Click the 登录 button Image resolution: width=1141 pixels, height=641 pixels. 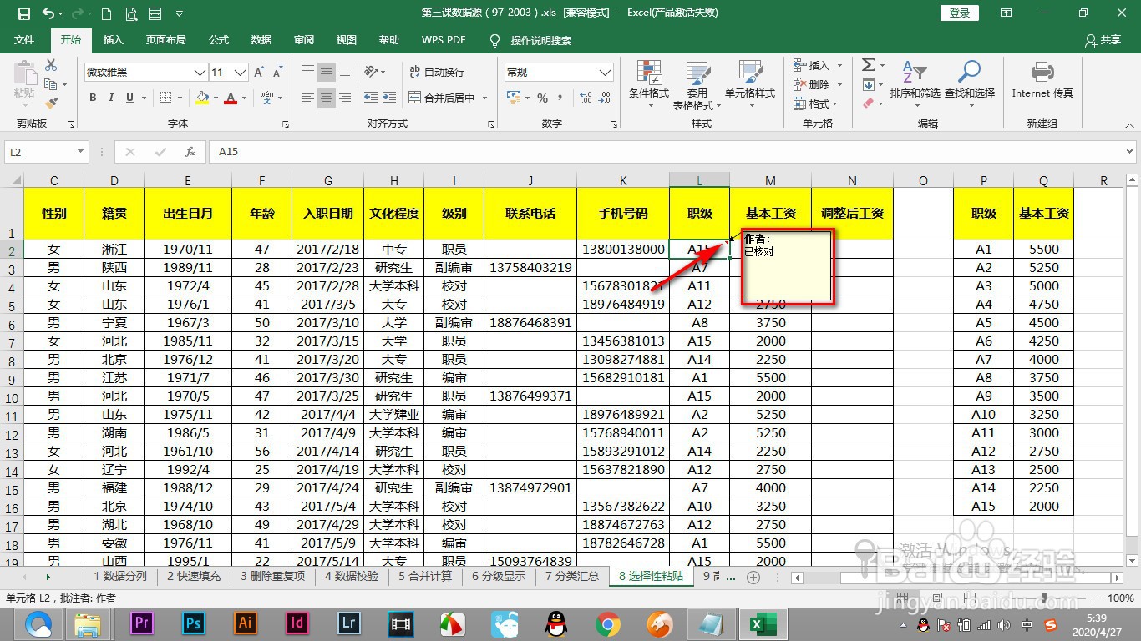[x=959, y=13]
